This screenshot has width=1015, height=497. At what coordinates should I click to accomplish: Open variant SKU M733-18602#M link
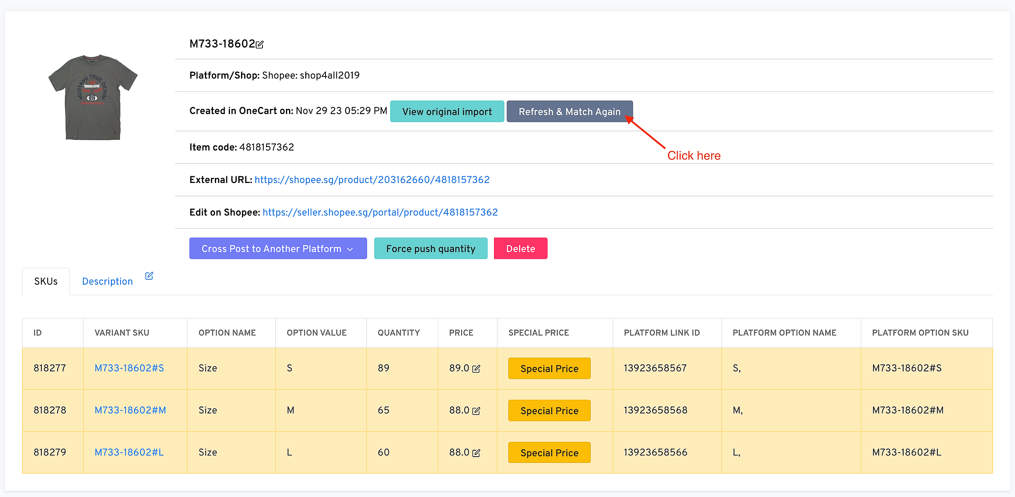click(x=130, y=410)
